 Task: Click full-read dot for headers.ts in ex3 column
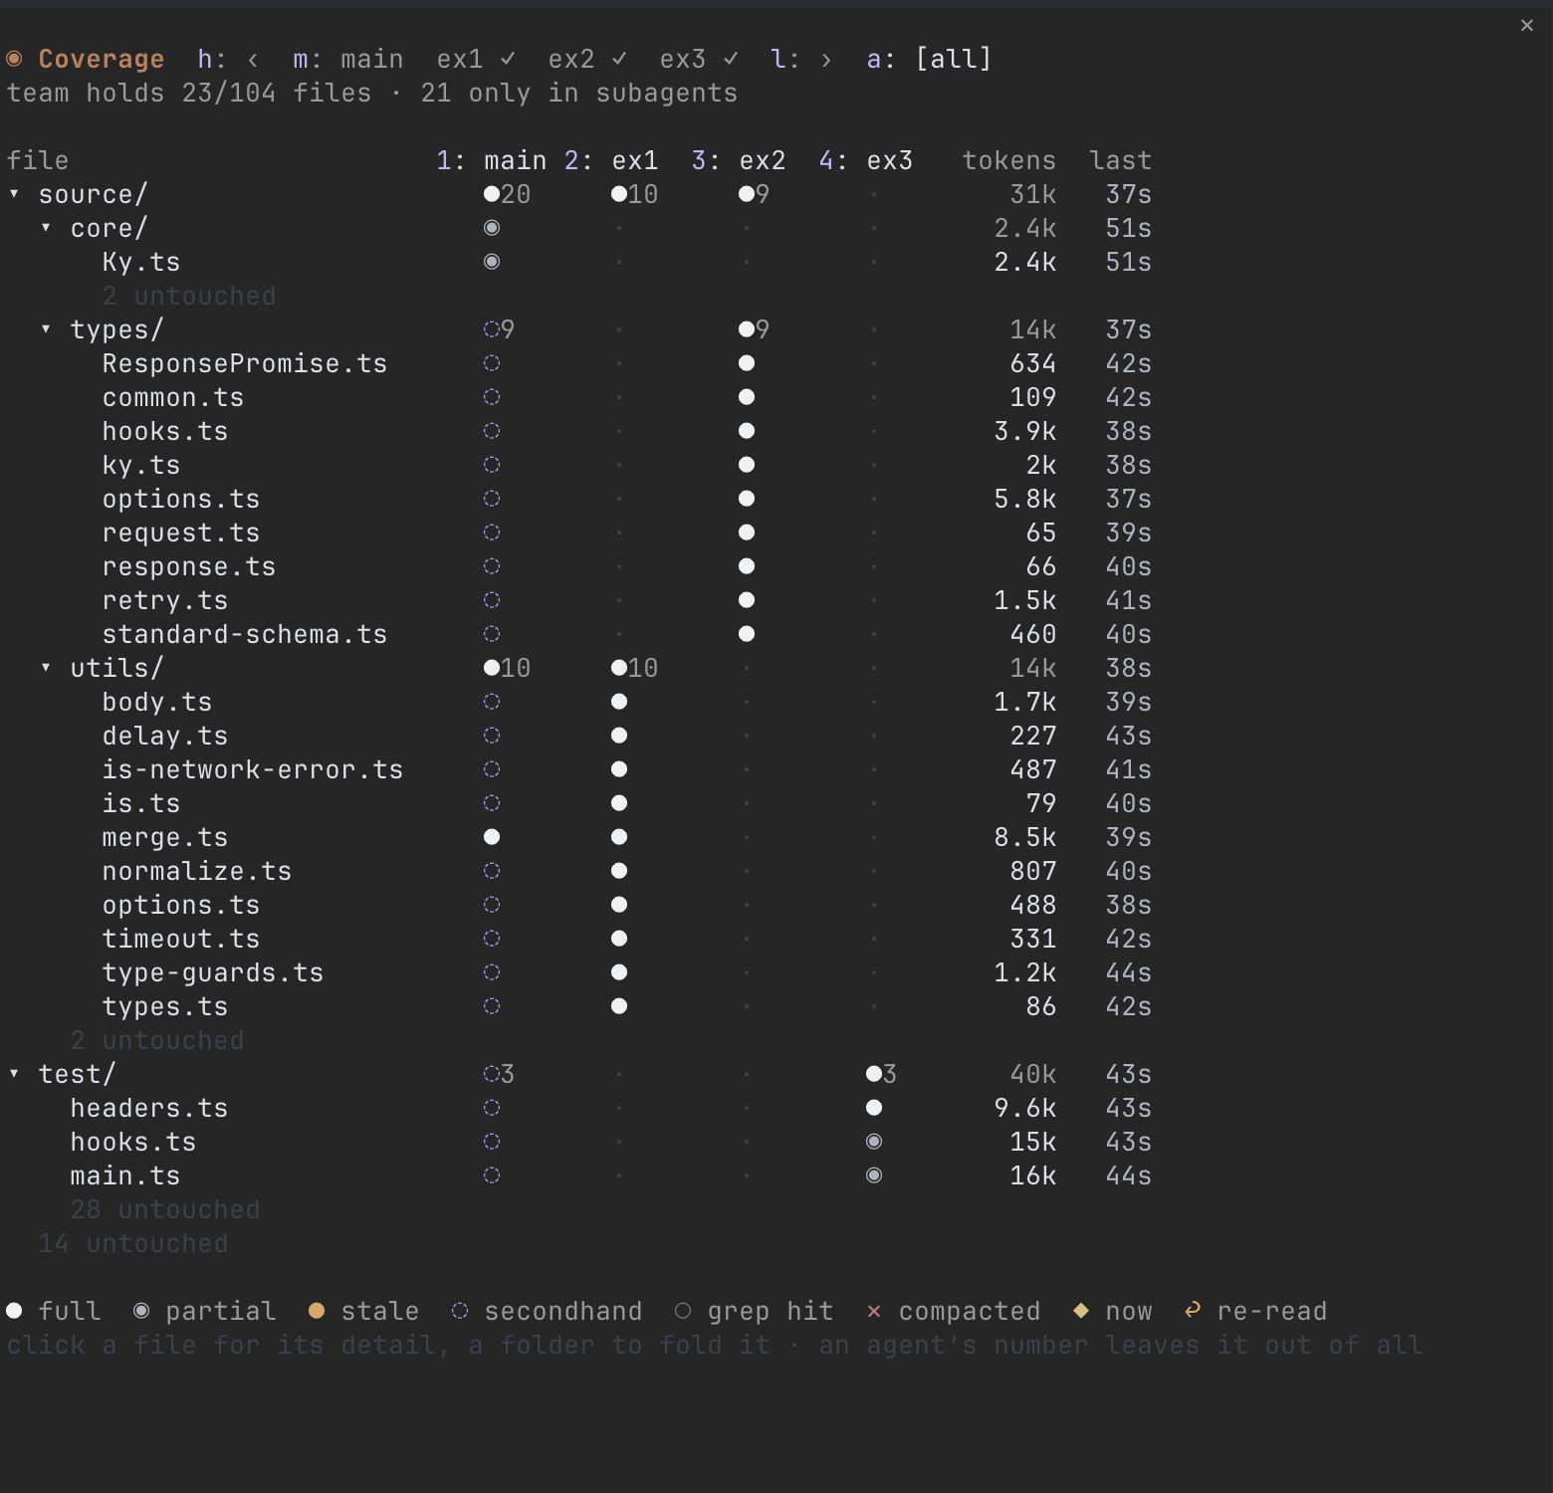point(874,1108)
